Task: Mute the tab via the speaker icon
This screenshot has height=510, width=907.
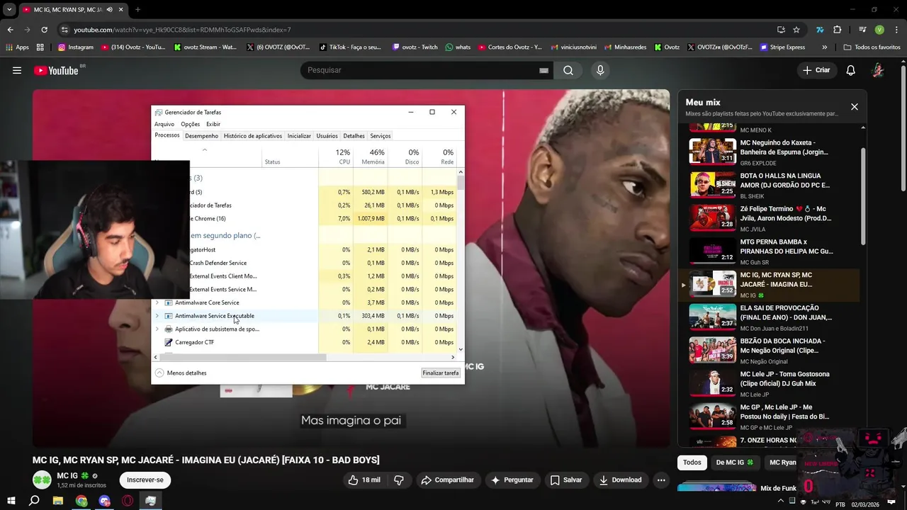Action: [x=109, y=10]
